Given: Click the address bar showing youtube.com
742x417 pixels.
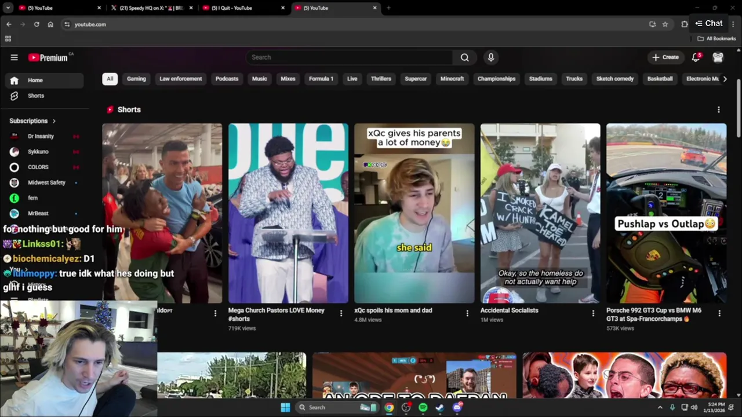Looking at the screenshot, I should (x=354, y=24).
